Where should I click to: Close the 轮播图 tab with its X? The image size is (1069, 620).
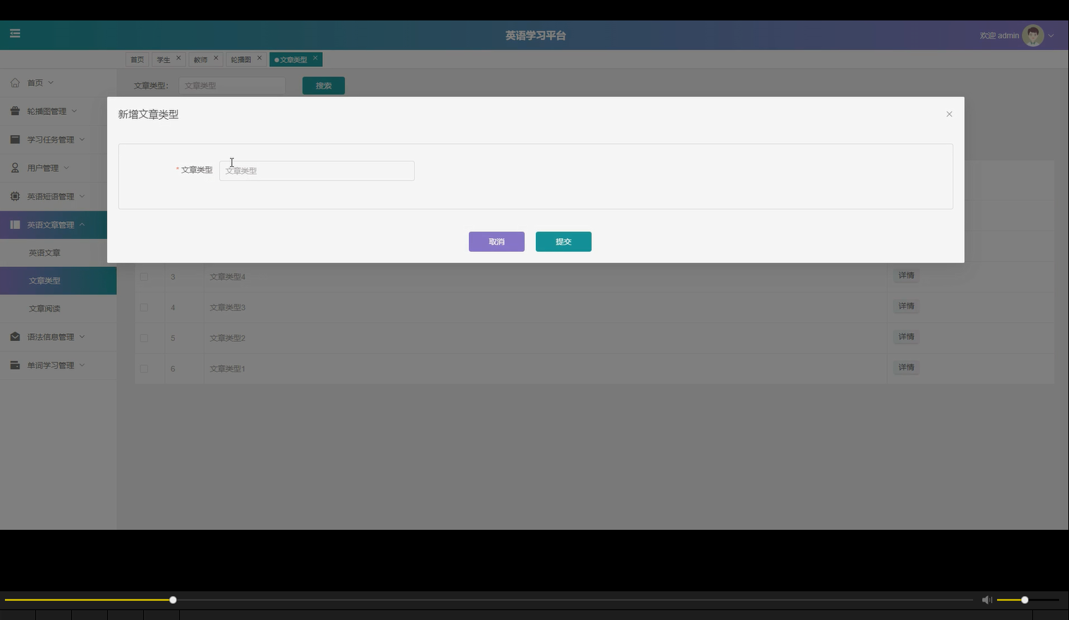[259, 58]
